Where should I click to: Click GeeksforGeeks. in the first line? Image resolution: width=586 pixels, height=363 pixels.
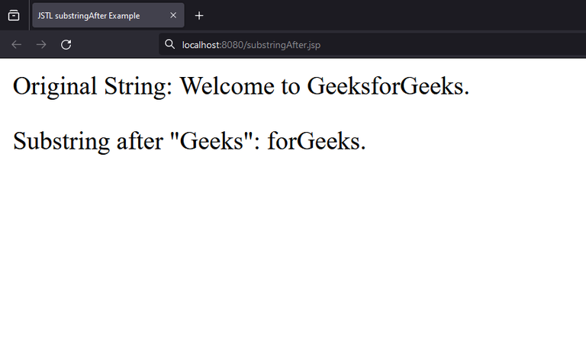click(x=388, y=86)
